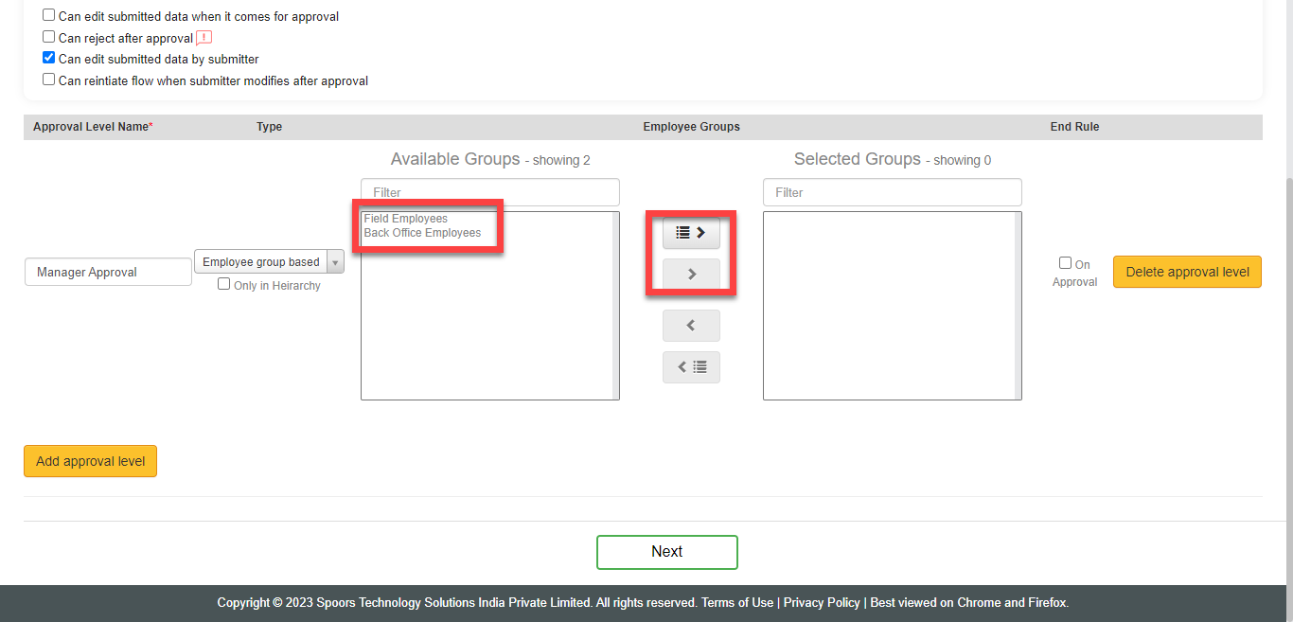Open the Privacy Policy footer link
This screenshot has width=1293, height=622.
pos(822,602)
